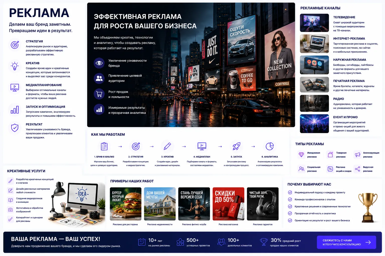Open the EVENT И ПРОМО concert thumbnail
The height and width of the screenshot is (256, 385).
coord(314,124)
